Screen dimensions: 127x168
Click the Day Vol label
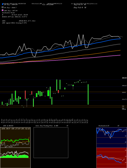(80, 7)
